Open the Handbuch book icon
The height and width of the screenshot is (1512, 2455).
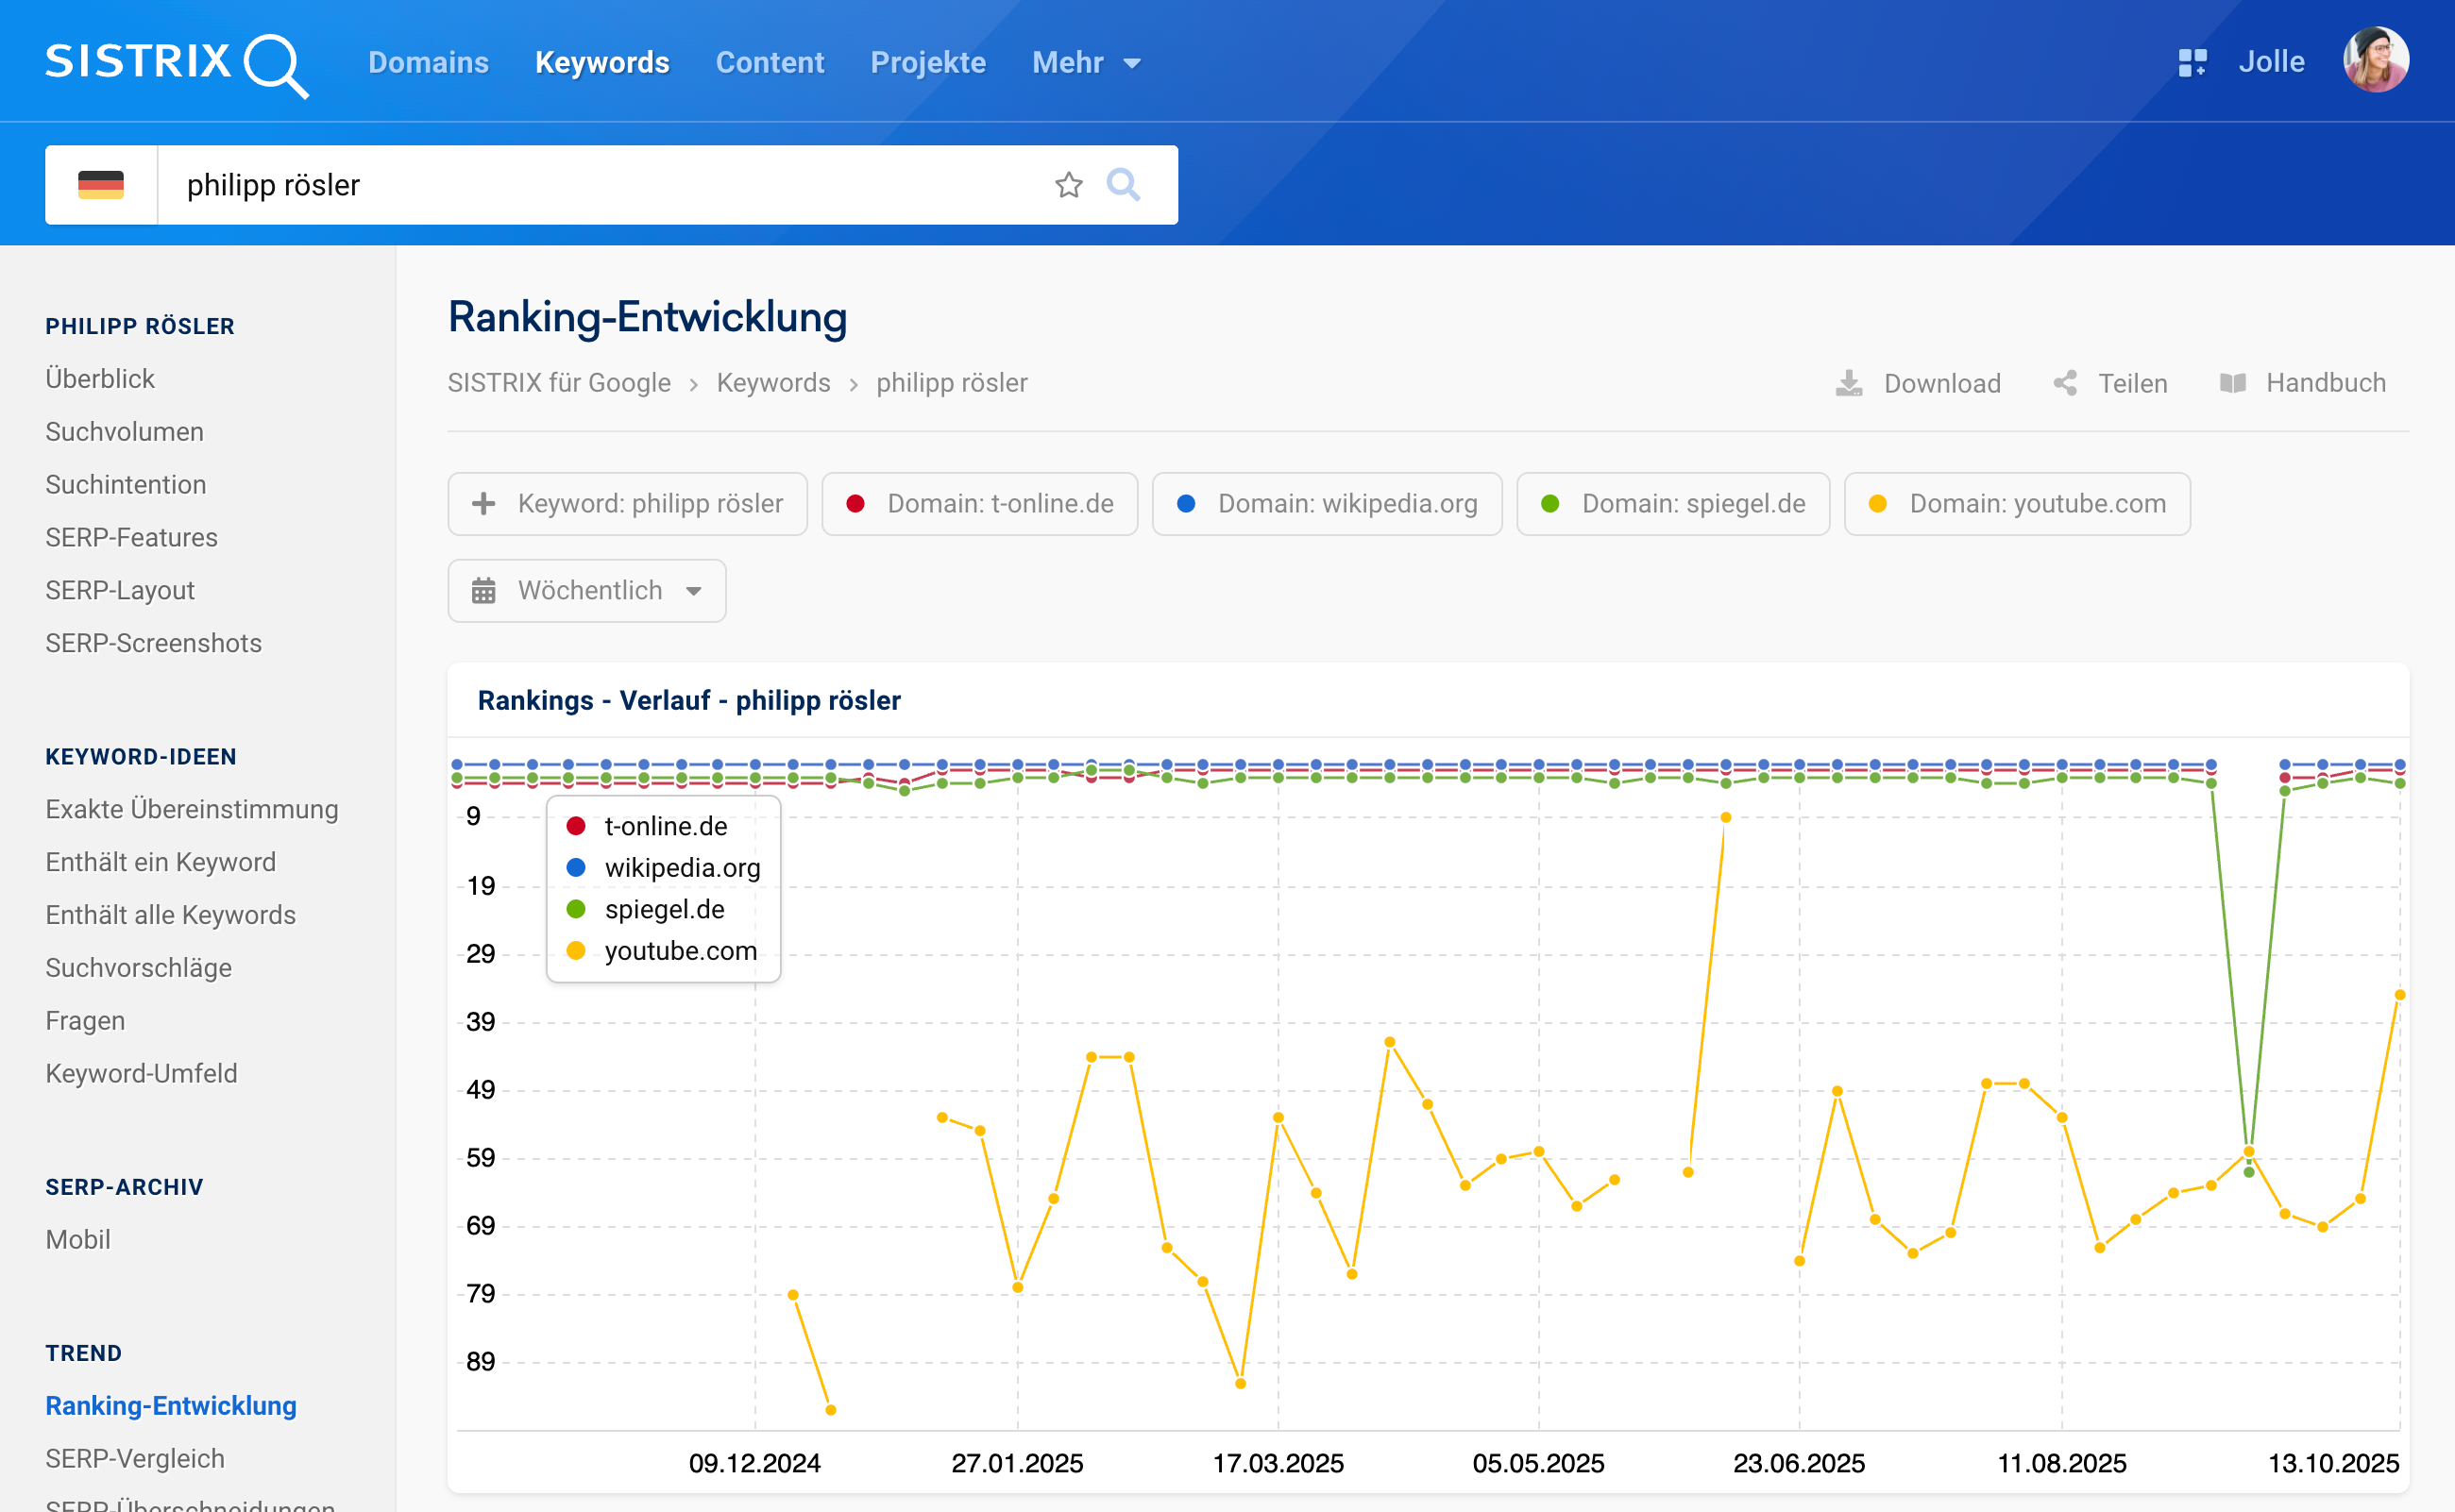point(2233,383)
